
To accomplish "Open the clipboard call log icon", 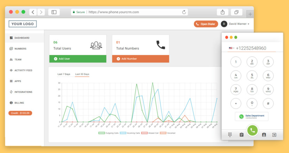I will click(x=241, y=135).
